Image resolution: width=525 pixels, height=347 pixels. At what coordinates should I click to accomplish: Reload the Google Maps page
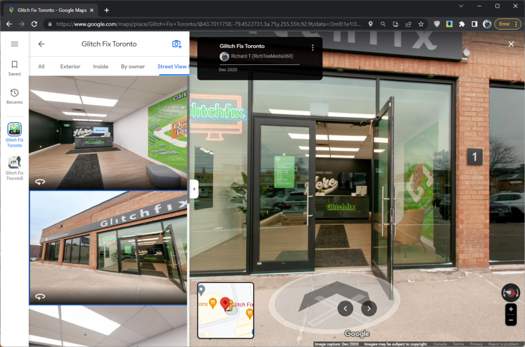click(34, 24)
